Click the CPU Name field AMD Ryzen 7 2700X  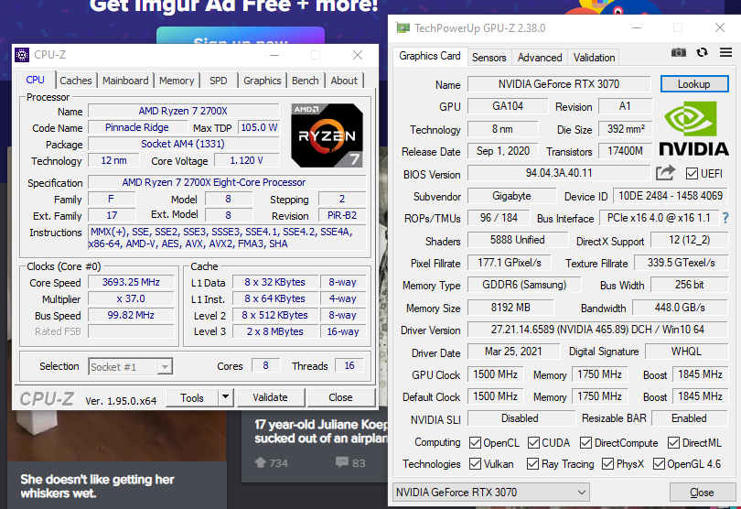183,111
